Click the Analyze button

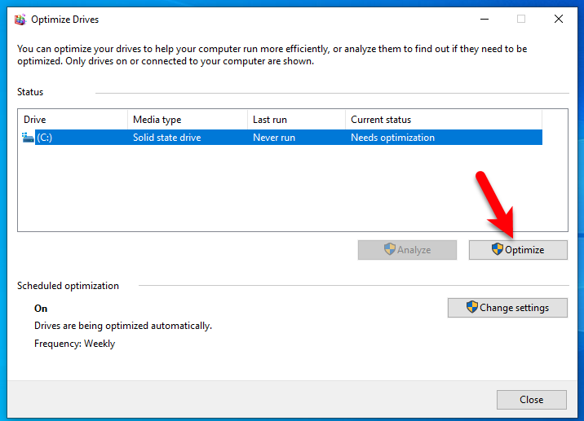[x=407, y=250]
